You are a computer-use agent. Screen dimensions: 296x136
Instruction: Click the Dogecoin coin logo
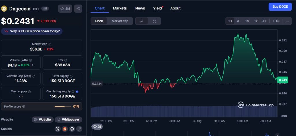click(4, 9)
